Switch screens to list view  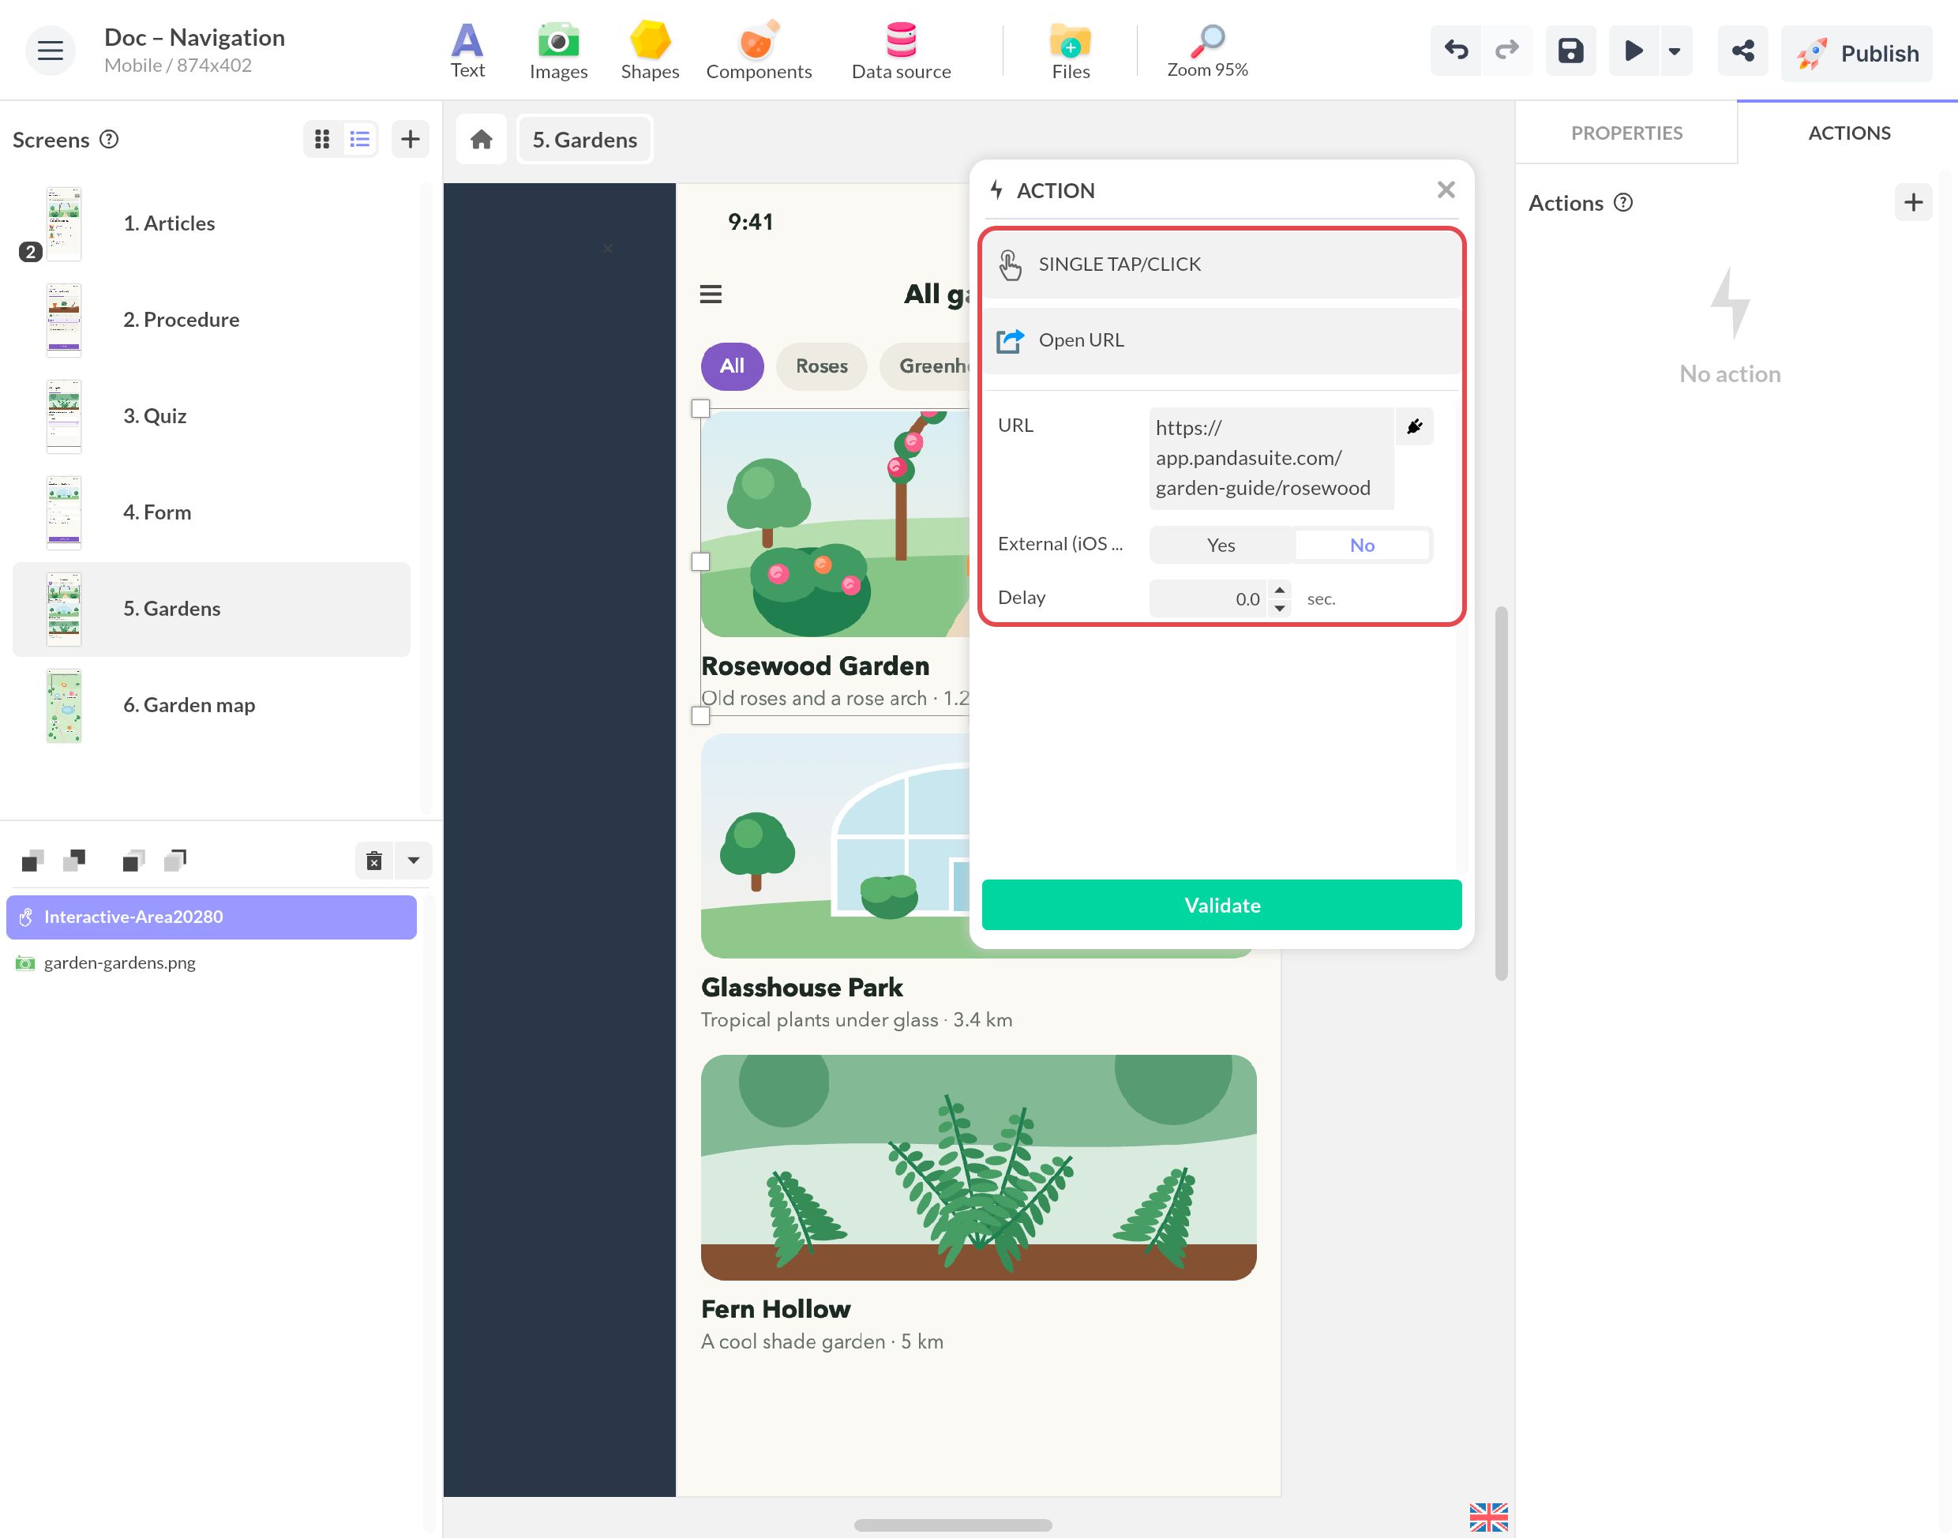[x=360, y=140]
